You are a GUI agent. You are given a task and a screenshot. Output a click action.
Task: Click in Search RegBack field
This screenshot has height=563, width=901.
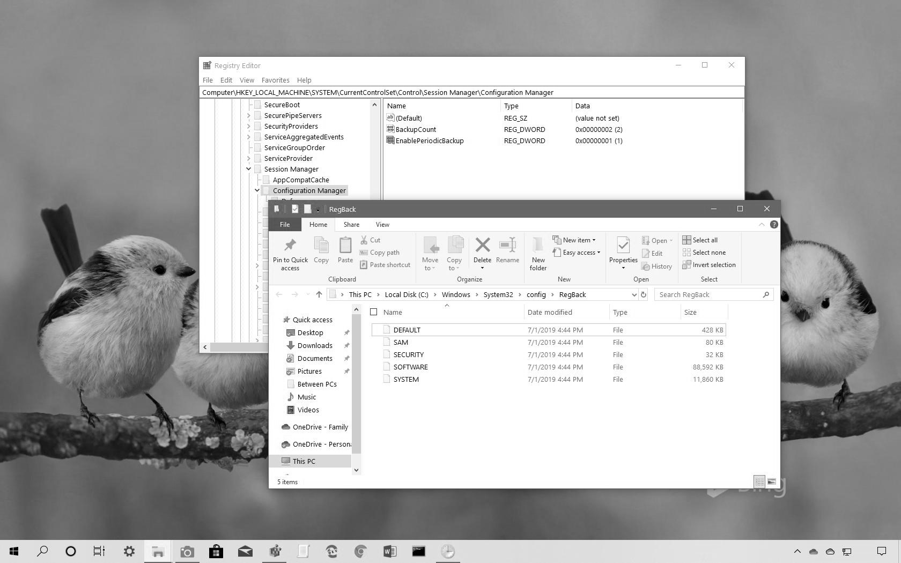coord(714,294)
